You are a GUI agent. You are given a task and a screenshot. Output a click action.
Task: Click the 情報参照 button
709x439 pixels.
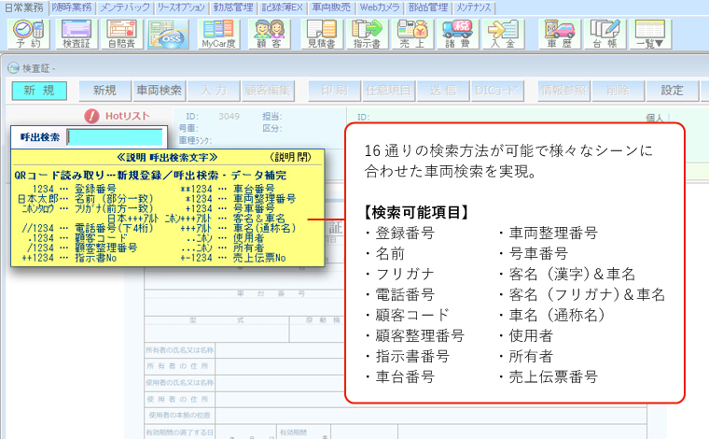[563, 91]
